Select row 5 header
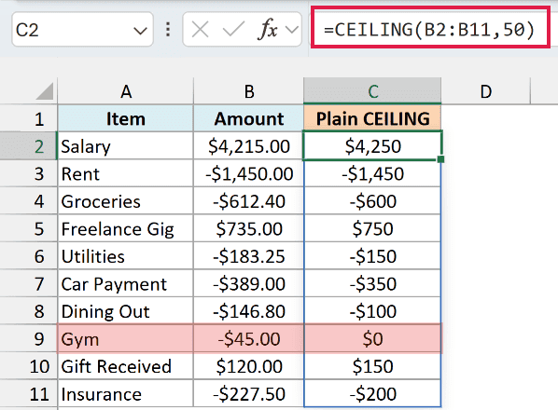Viewport: 558px width, 410px height. [x=29, y=228]
